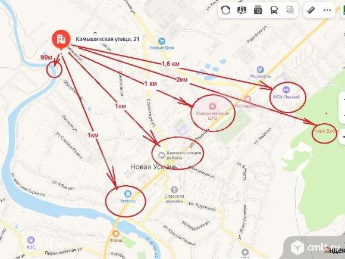Click the АЗС fuel station marker

coord(31,240)
